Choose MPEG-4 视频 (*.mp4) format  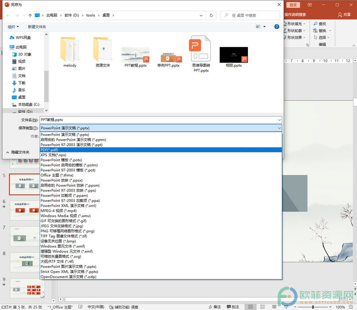[161, 211]
